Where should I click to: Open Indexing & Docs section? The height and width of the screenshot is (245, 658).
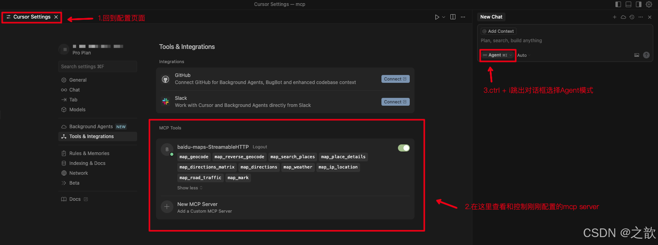[98, 163]
